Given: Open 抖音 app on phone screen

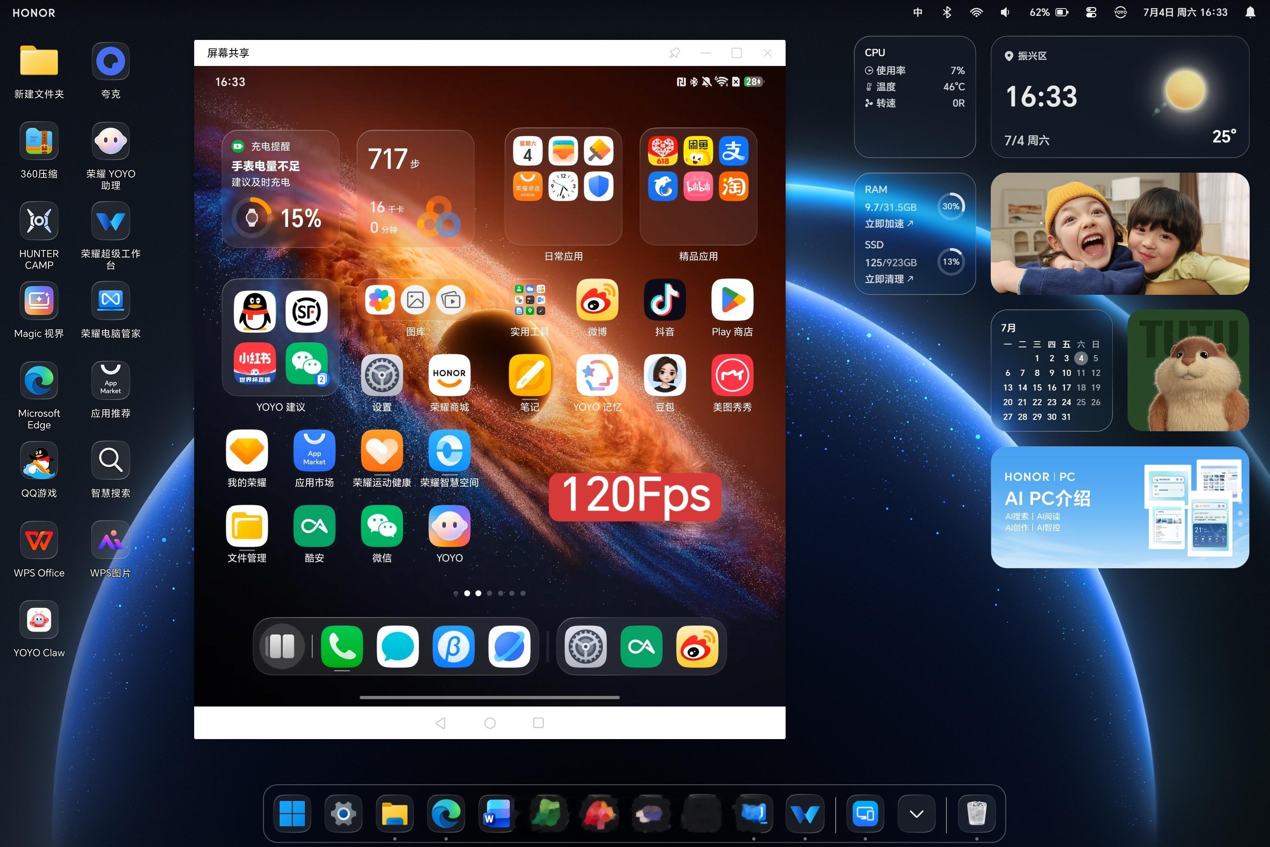Looking at the screenshot, I should pos(665,300).
